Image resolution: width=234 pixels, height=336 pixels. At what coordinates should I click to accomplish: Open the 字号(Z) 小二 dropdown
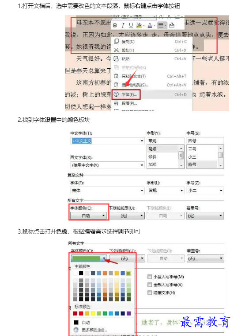205,190
